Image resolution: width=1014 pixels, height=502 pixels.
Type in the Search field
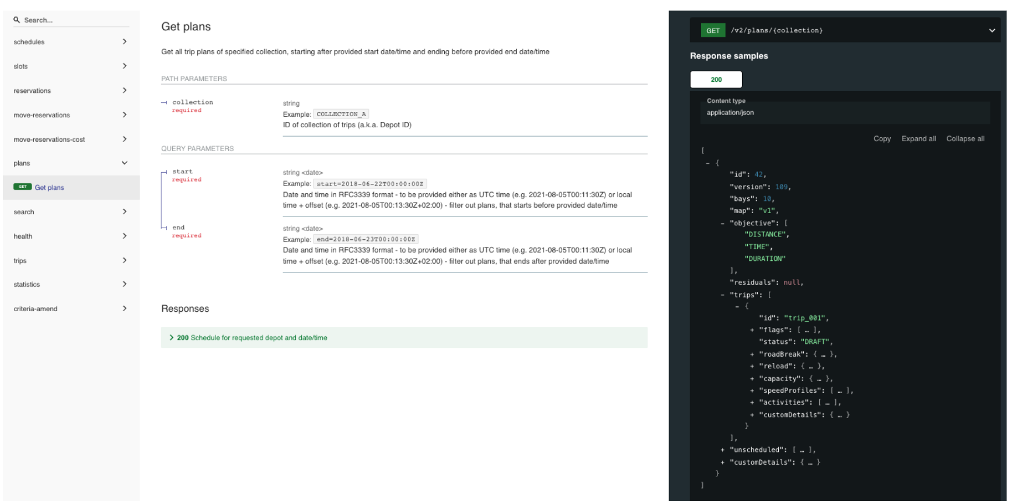pyautogui.click(x=75, y=20)
